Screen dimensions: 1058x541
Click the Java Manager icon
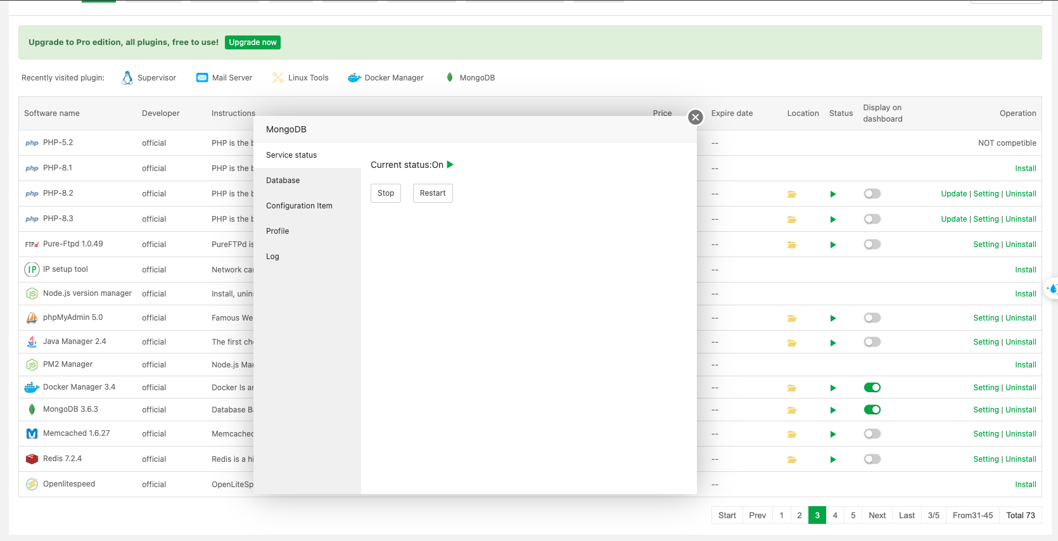[x=32, y=341]
